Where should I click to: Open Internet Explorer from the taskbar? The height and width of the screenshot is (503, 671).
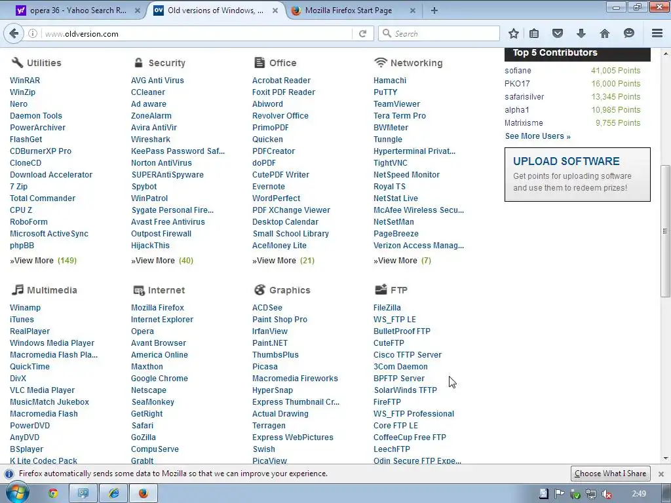[x=113, y=494]
